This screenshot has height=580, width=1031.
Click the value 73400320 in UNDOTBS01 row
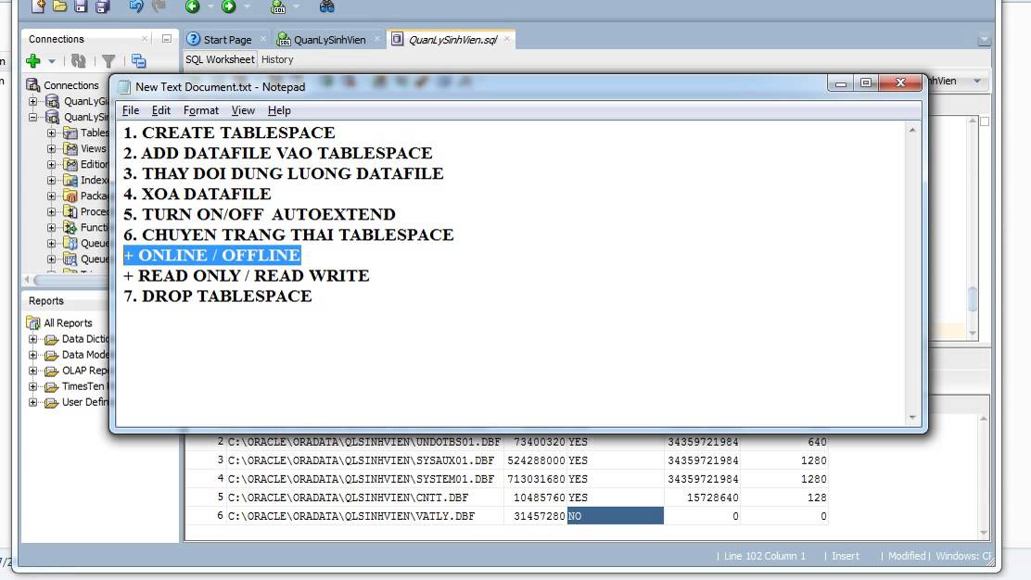[540, 442]
